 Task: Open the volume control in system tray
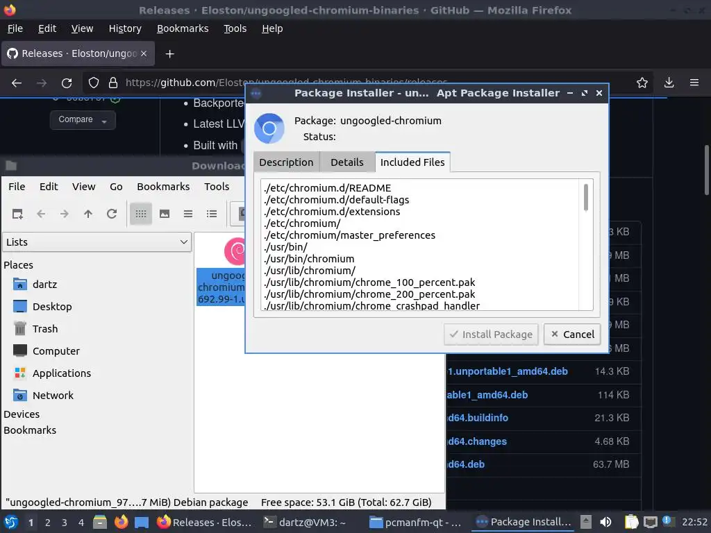click(605, 522)
